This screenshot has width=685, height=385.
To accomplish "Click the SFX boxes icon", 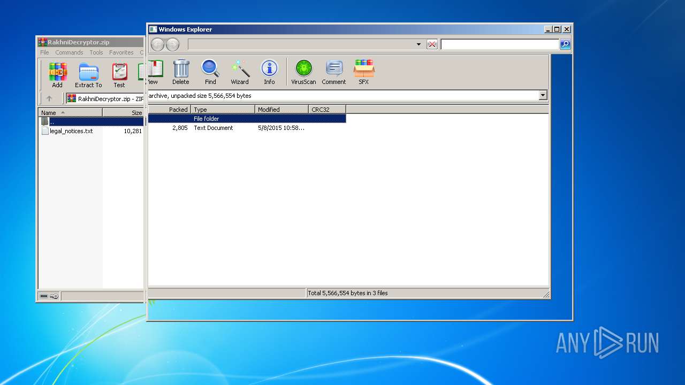I will pyautogui.click(x=364, y=68).
